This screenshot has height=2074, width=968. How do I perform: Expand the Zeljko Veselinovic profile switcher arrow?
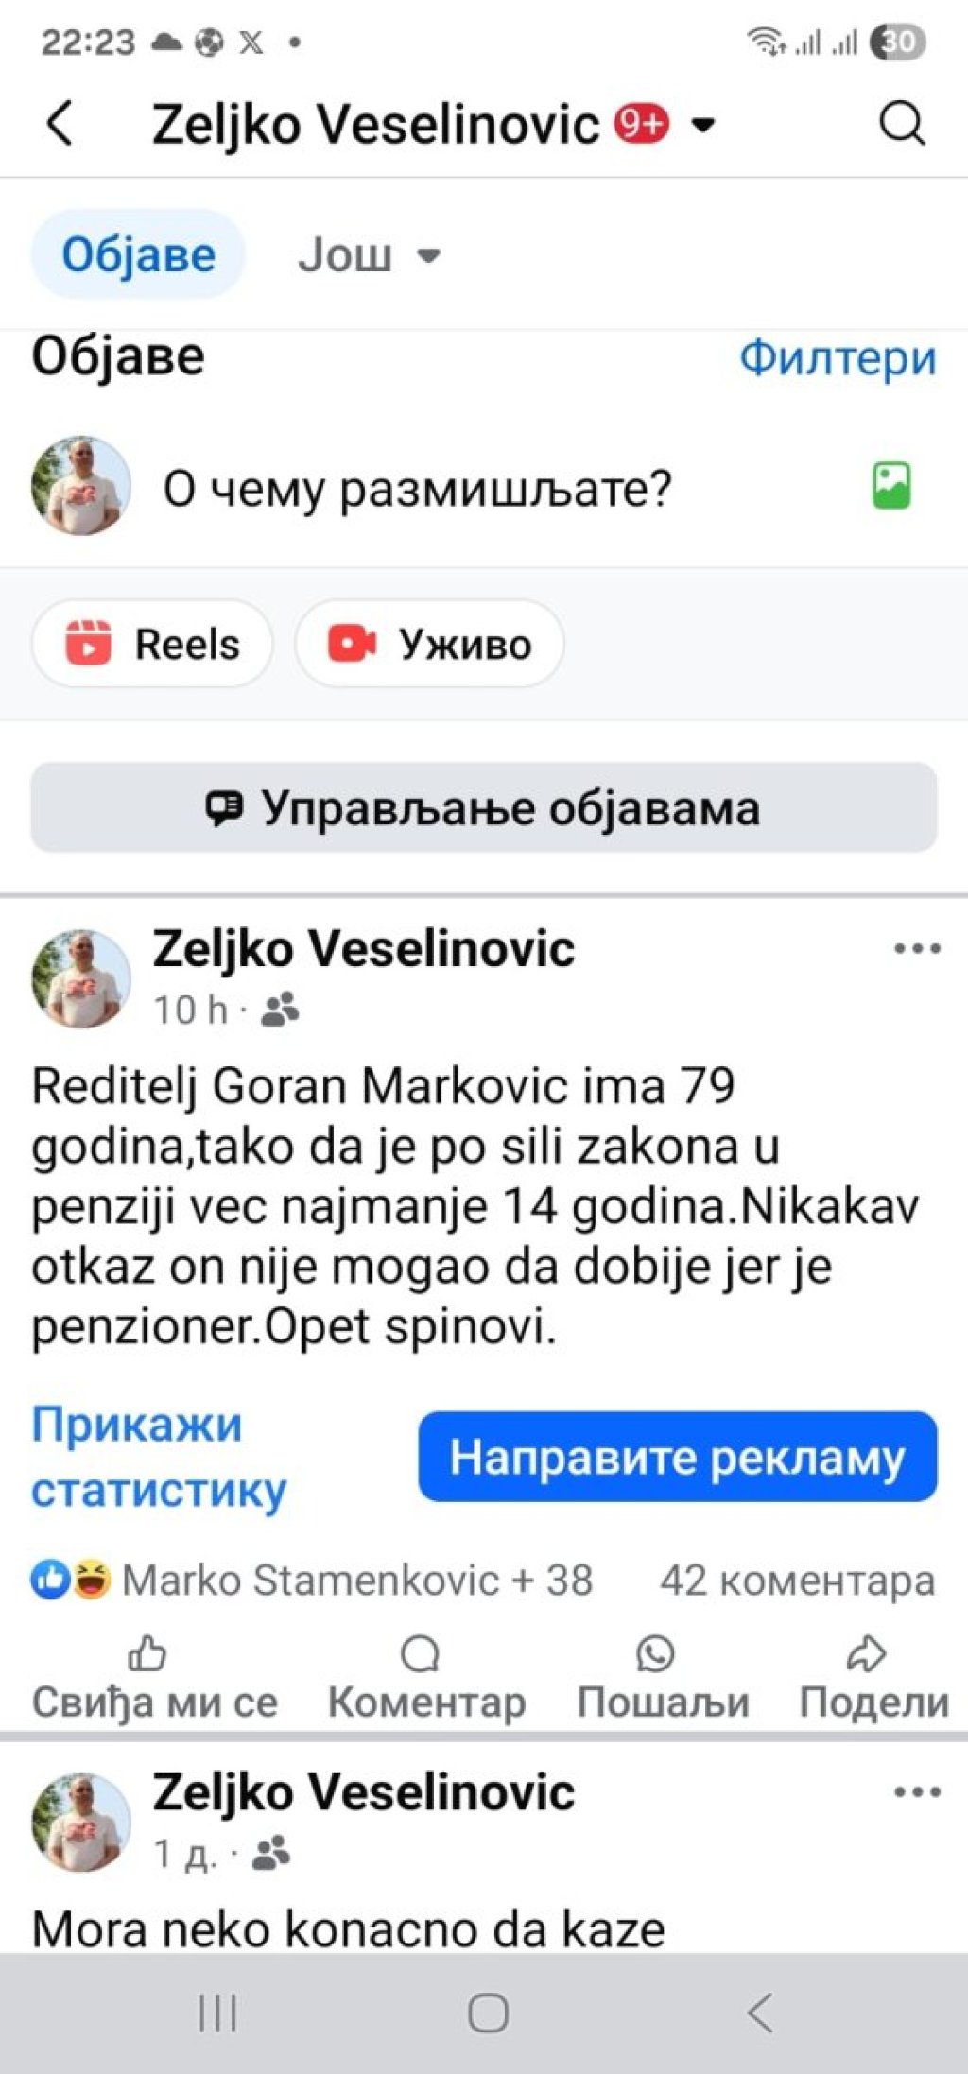click(x=703, y=124)
